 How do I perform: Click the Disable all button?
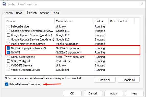(x=129, y=80)
